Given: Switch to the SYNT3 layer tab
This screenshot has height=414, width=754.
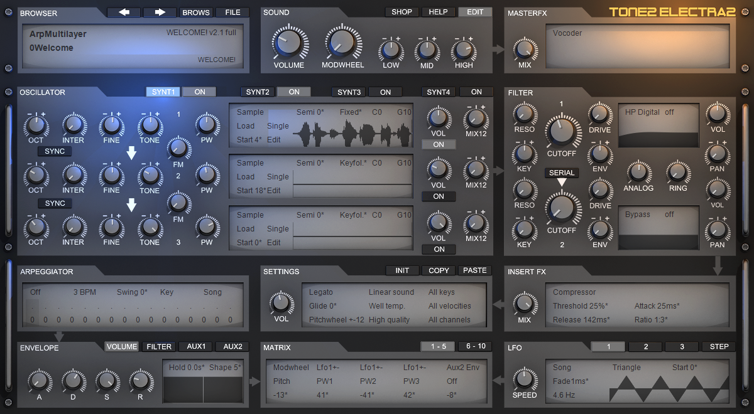Looking at the screenshot, I should [349, 92].
